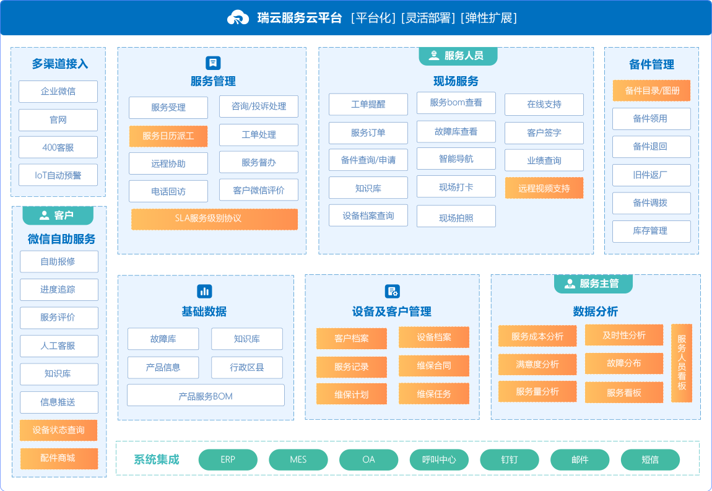
Task: Select the 旧件返厂 box
Action: pyautogui.click(x=651, y=175)
